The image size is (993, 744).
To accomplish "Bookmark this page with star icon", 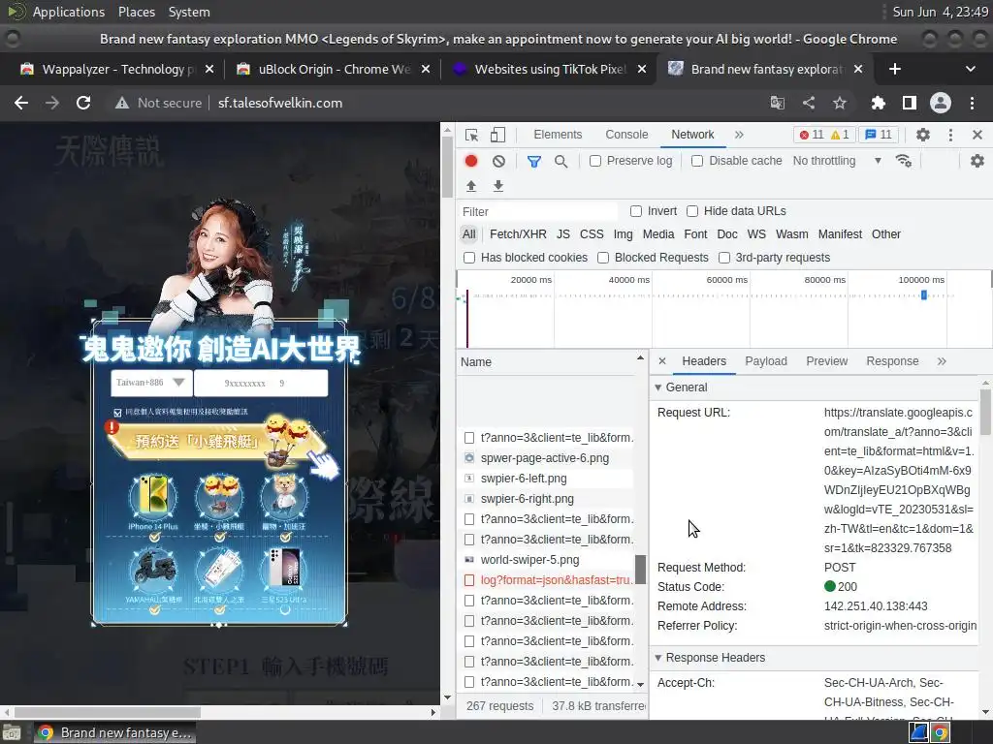I will tap(840, 103).
